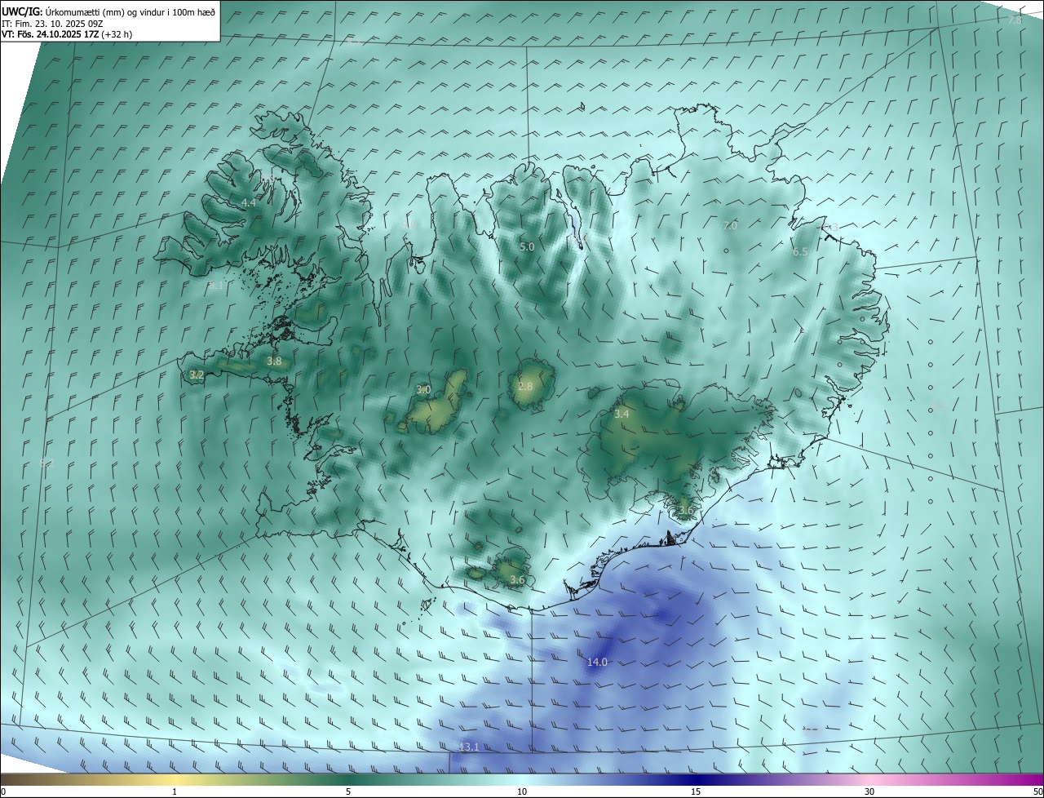Image resolution: width=1044 pixels, height=798 pixels.
Task: Click the 3.8 value on Snæfellsnes peninsula
Action: tap(274, 361)
